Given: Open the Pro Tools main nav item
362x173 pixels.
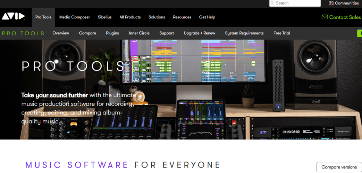Looking at the screenshot, I should pyautogui.click(x=43, y=17).
